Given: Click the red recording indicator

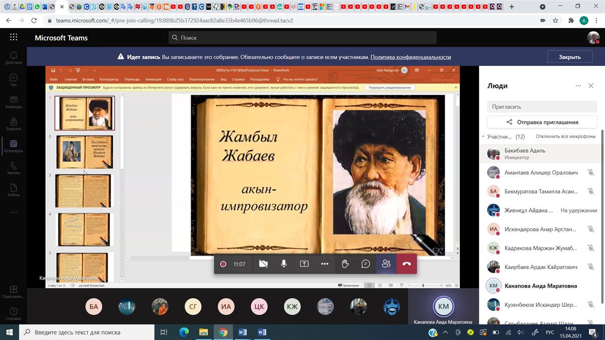Looking at the screenshot, I should [x=223, y=264].
